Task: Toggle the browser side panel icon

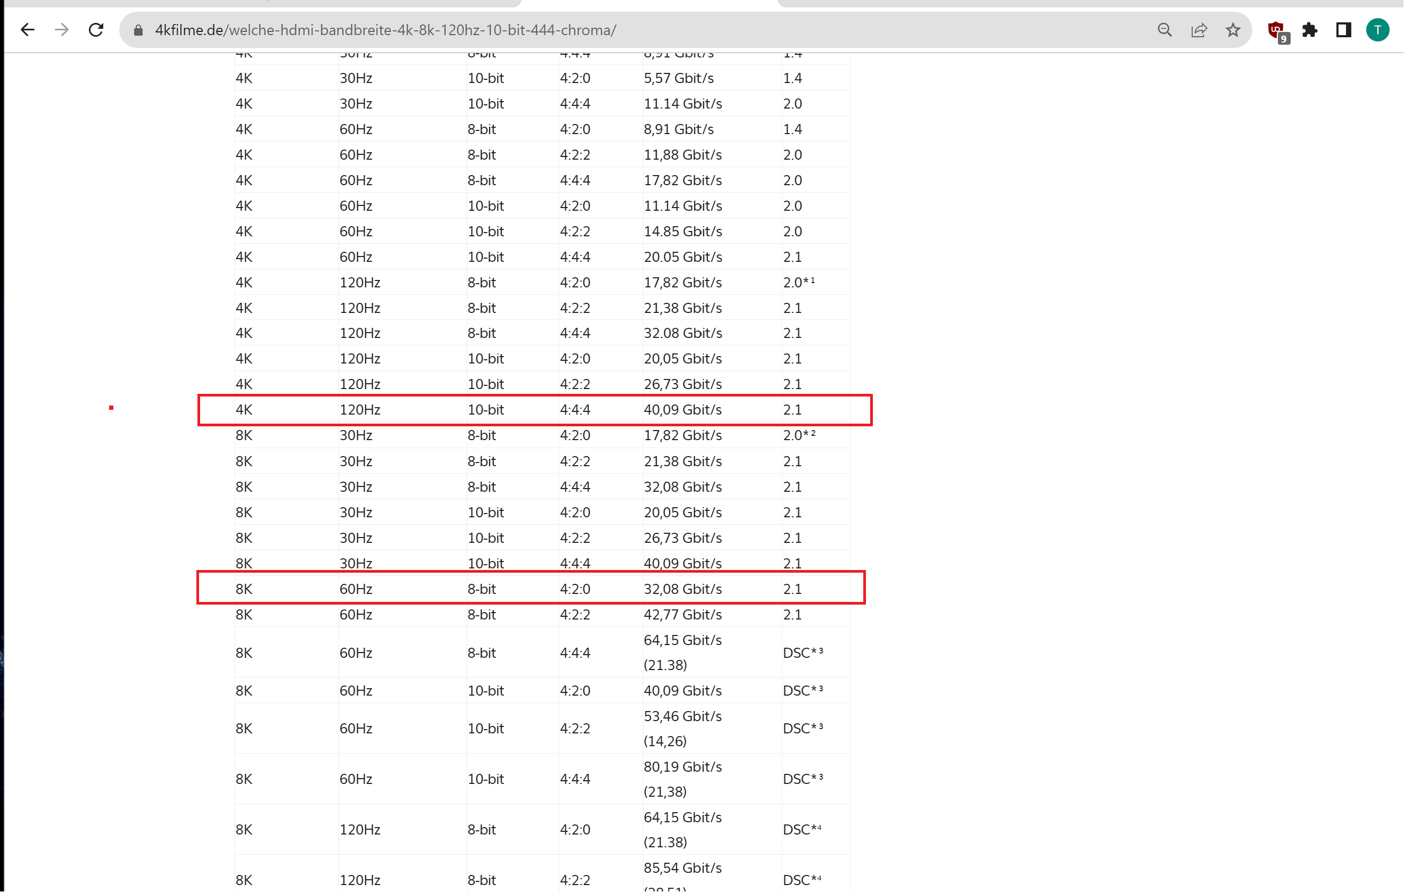Action: 1343,30
